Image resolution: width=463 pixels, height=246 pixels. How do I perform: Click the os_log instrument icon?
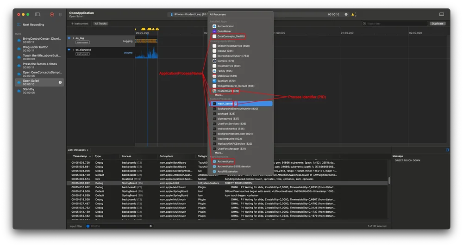[69, 38]
